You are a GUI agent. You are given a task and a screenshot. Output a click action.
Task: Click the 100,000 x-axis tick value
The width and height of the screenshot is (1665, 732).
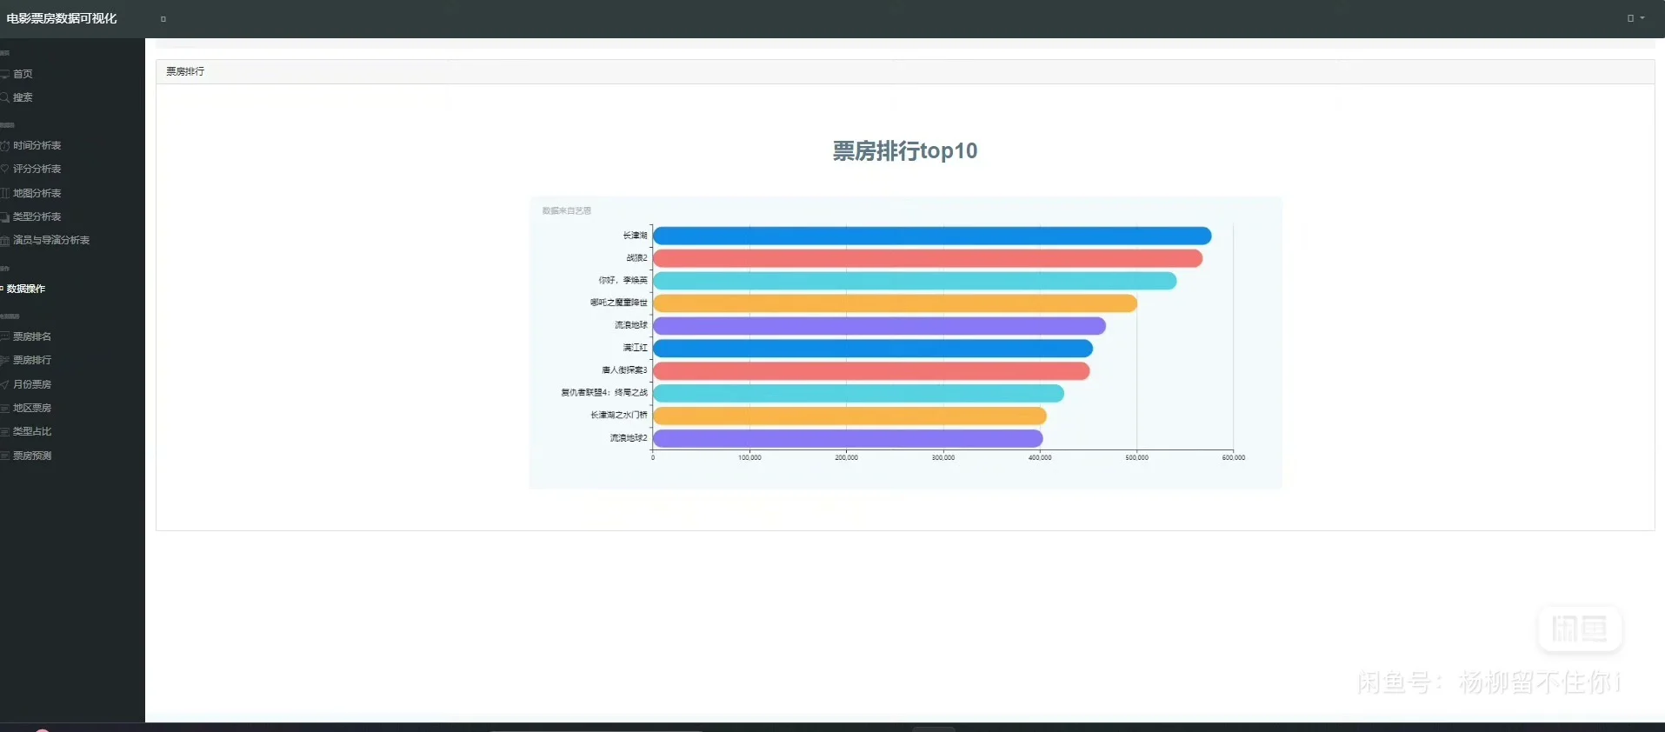point(749,458)
